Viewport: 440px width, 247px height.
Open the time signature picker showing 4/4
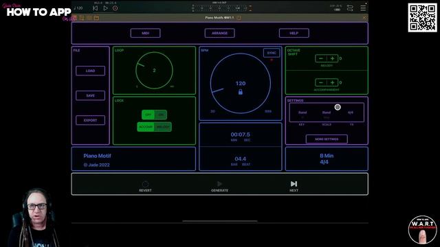pos(351,113)
